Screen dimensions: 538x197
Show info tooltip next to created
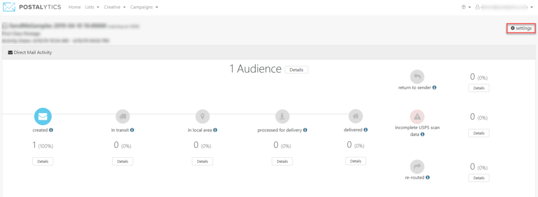click(x=51, y=130)
